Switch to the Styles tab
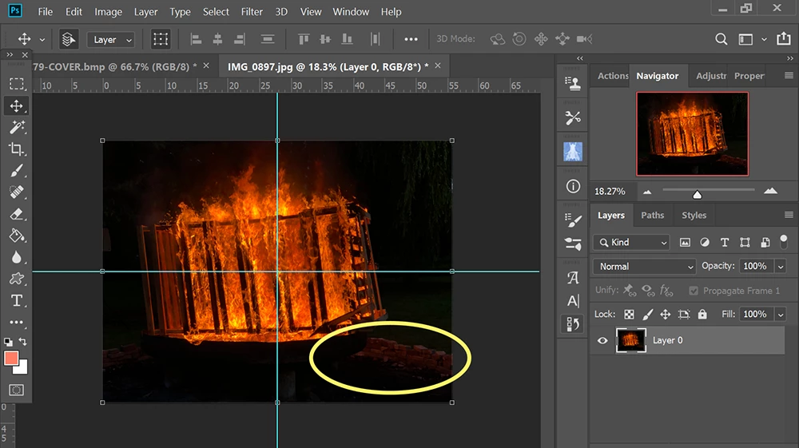 (x=694, y=216)
